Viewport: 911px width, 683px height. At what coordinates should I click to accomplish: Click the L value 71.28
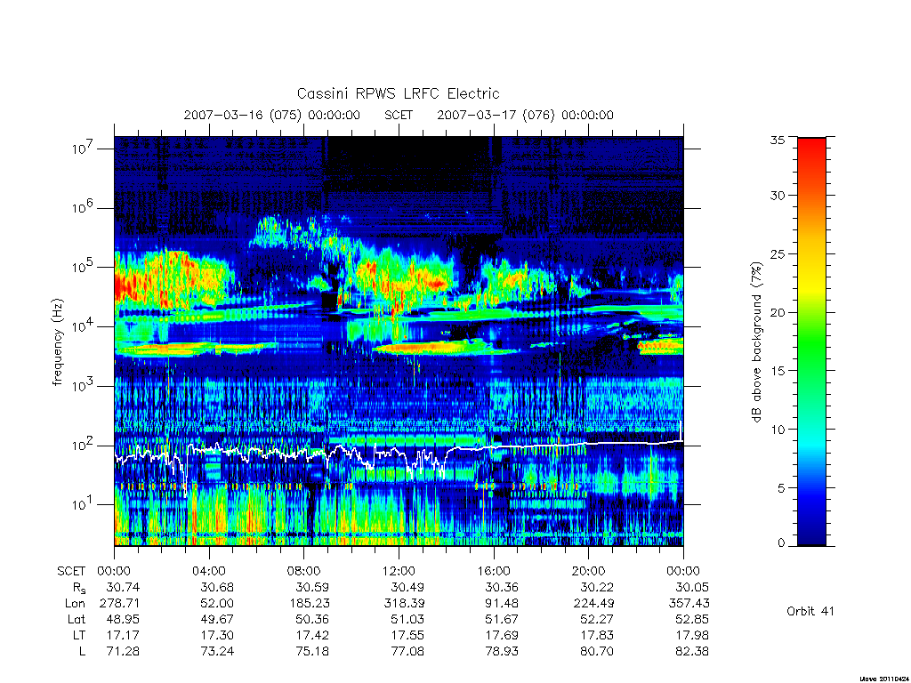point(123,652)
